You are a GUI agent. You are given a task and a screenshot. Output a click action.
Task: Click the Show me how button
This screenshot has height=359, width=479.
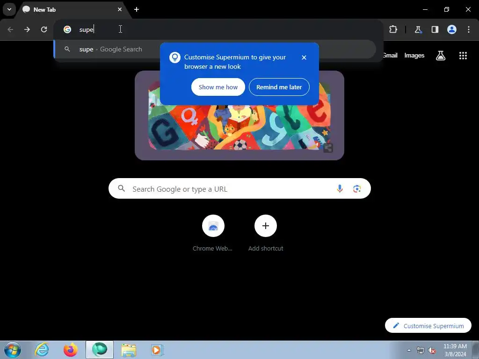[218, 87]
